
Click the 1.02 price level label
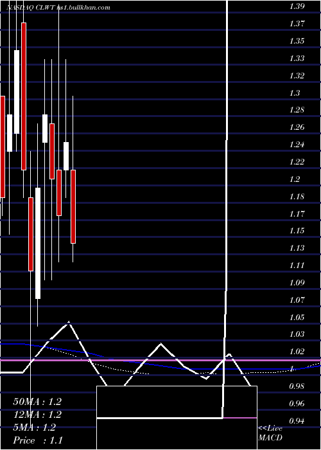(x=297, y=352)
